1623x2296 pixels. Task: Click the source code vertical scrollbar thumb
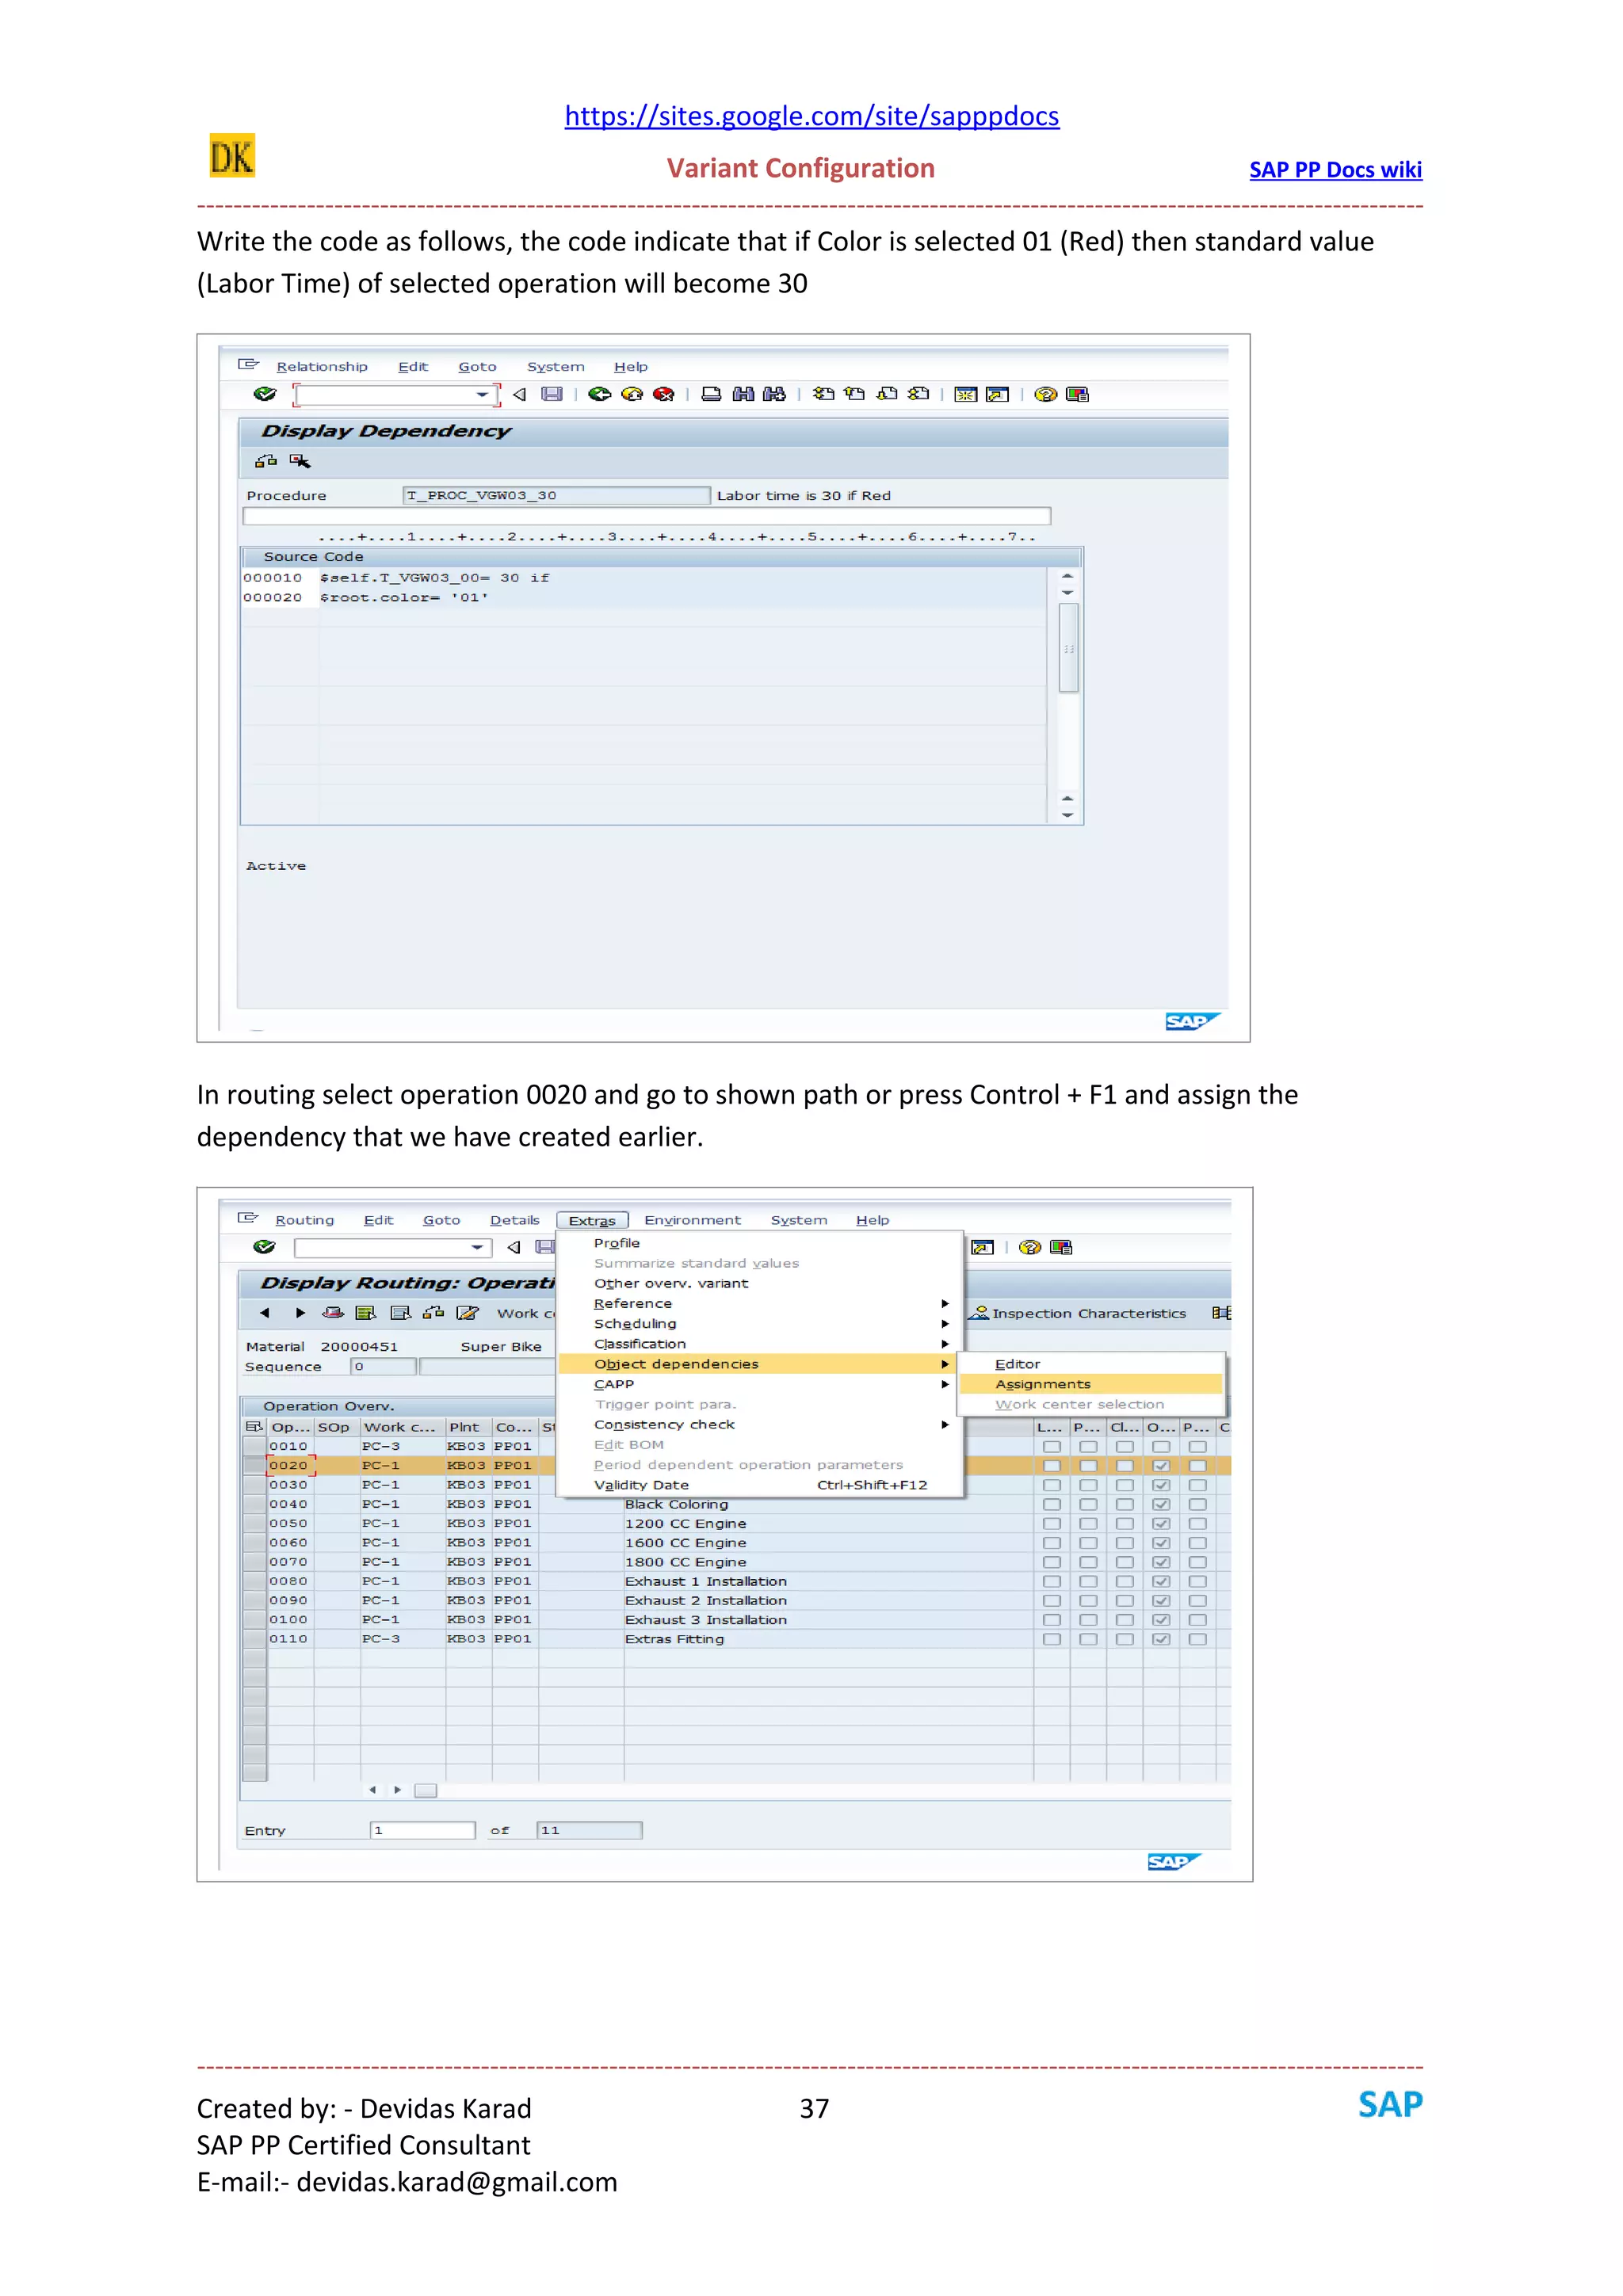tap(1068, 648)
